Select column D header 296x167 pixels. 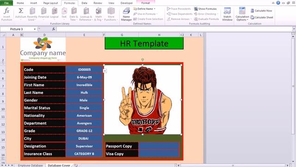click(44, 35)
